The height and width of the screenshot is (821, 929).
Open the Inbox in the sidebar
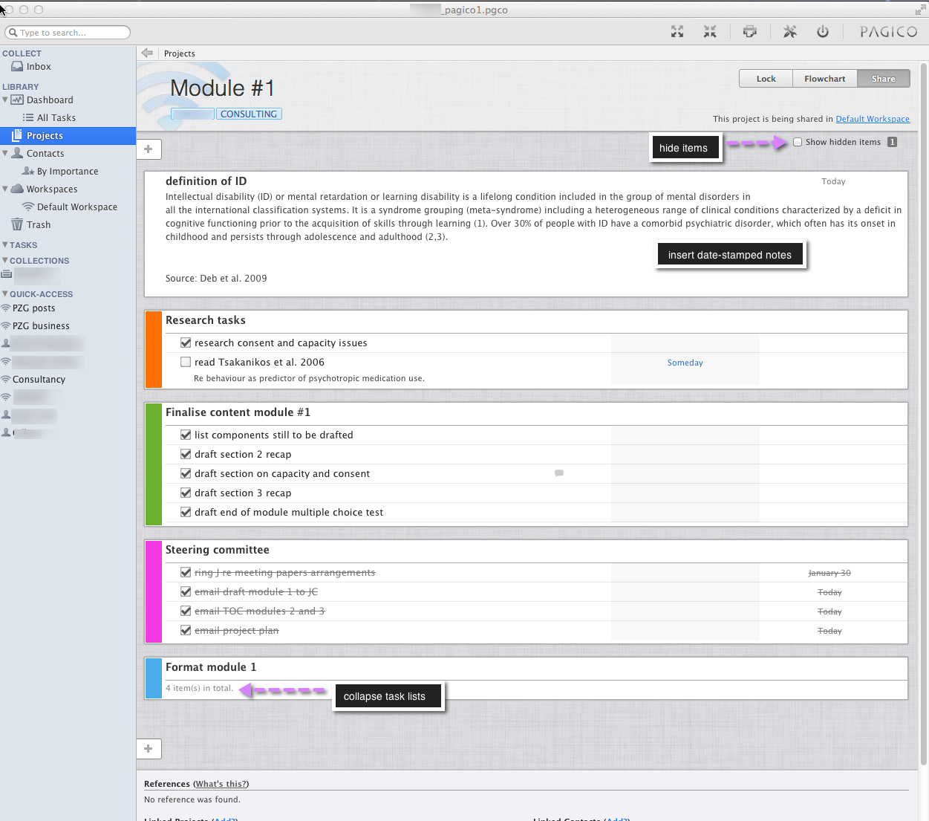point(39,67)
